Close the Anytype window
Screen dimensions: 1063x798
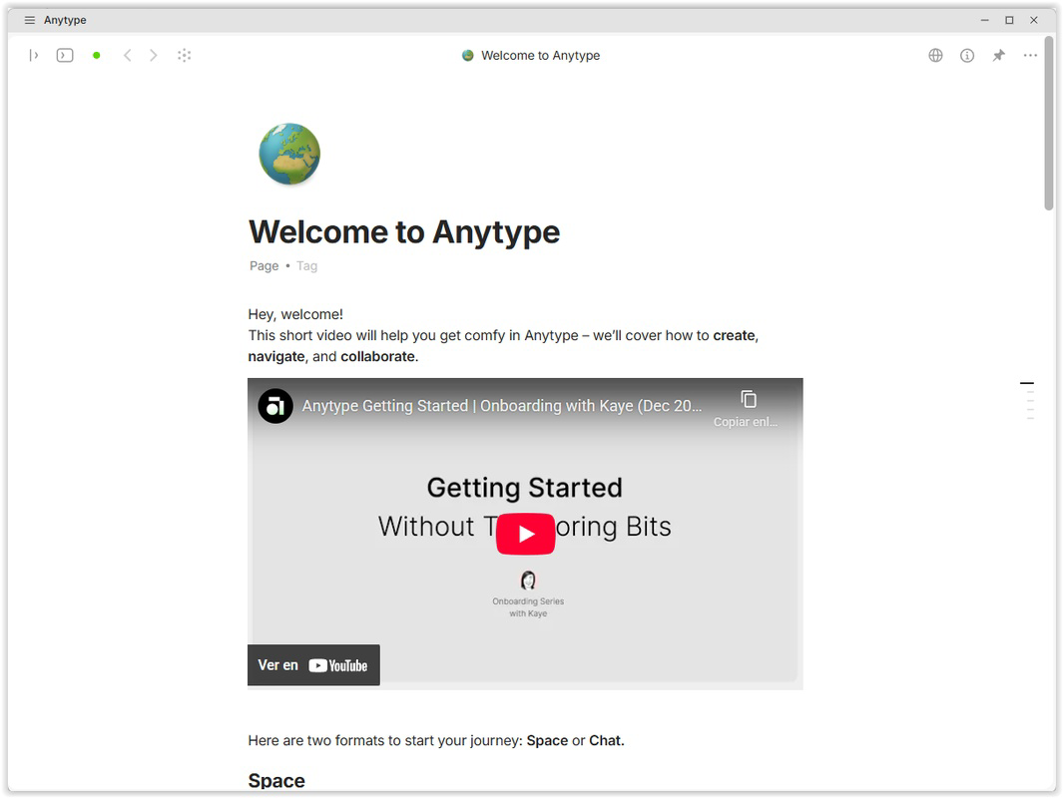pos(1034,20)
